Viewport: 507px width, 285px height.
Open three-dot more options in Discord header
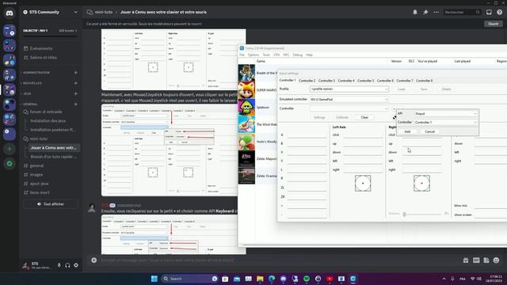(x=436, y=13)
